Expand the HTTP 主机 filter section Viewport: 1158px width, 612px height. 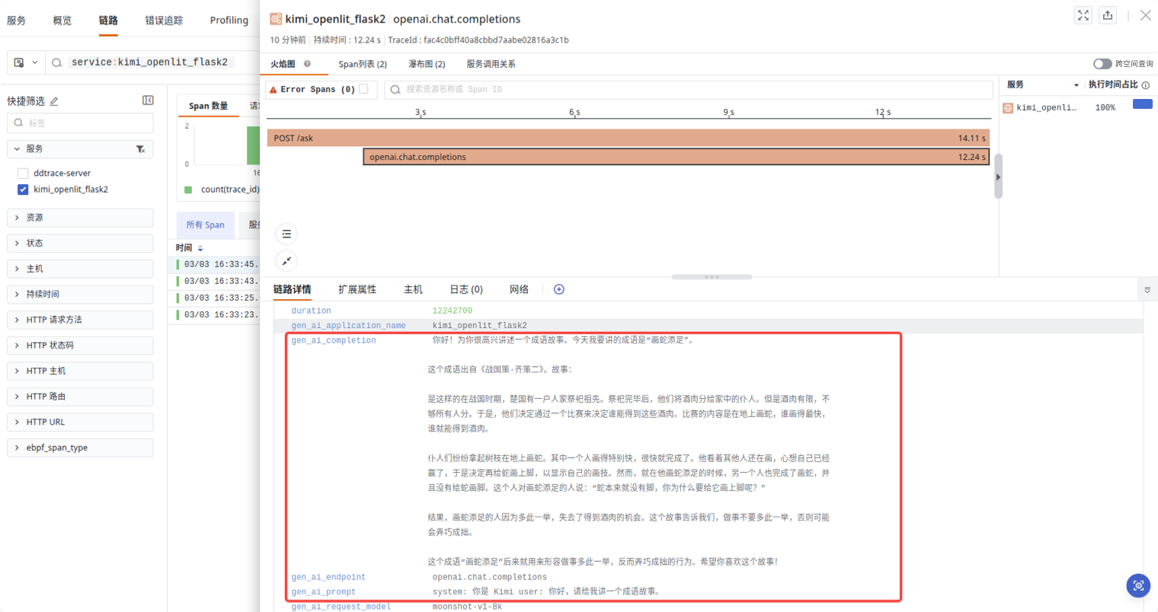click(81, 371)
